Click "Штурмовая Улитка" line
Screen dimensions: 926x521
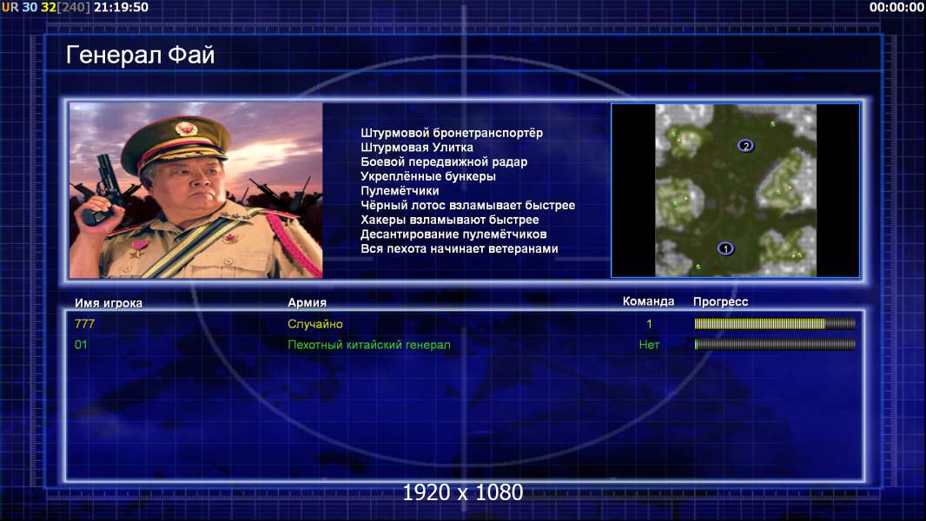pos(417,148)
